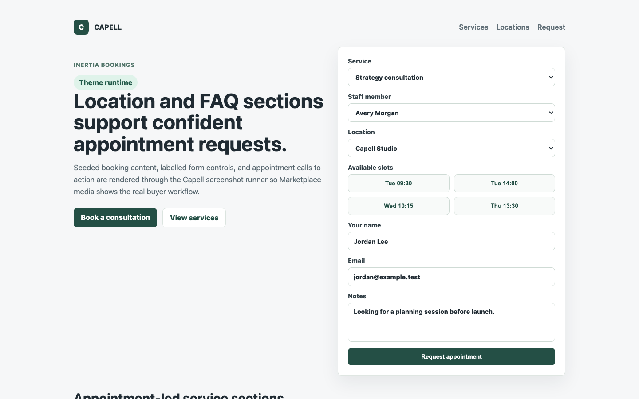Open the Location dropdown showing Capell Studio
Viewport: 639px width, 399px height.
point(451,148)
